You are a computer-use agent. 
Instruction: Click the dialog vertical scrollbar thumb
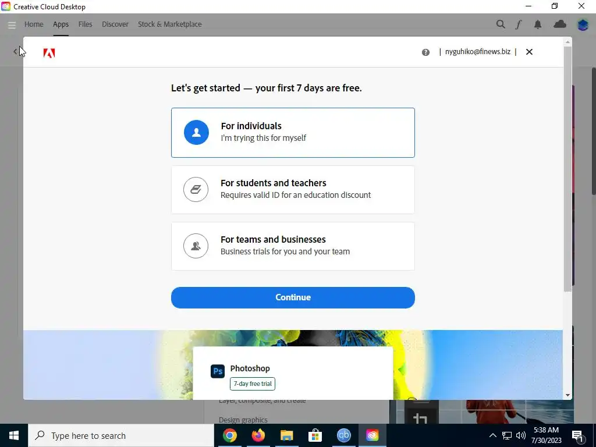point(567,169)
